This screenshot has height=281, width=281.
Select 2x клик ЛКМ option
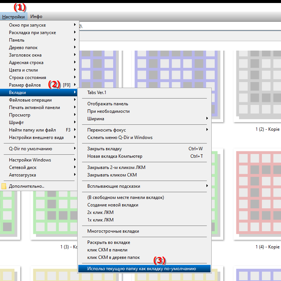145,212
